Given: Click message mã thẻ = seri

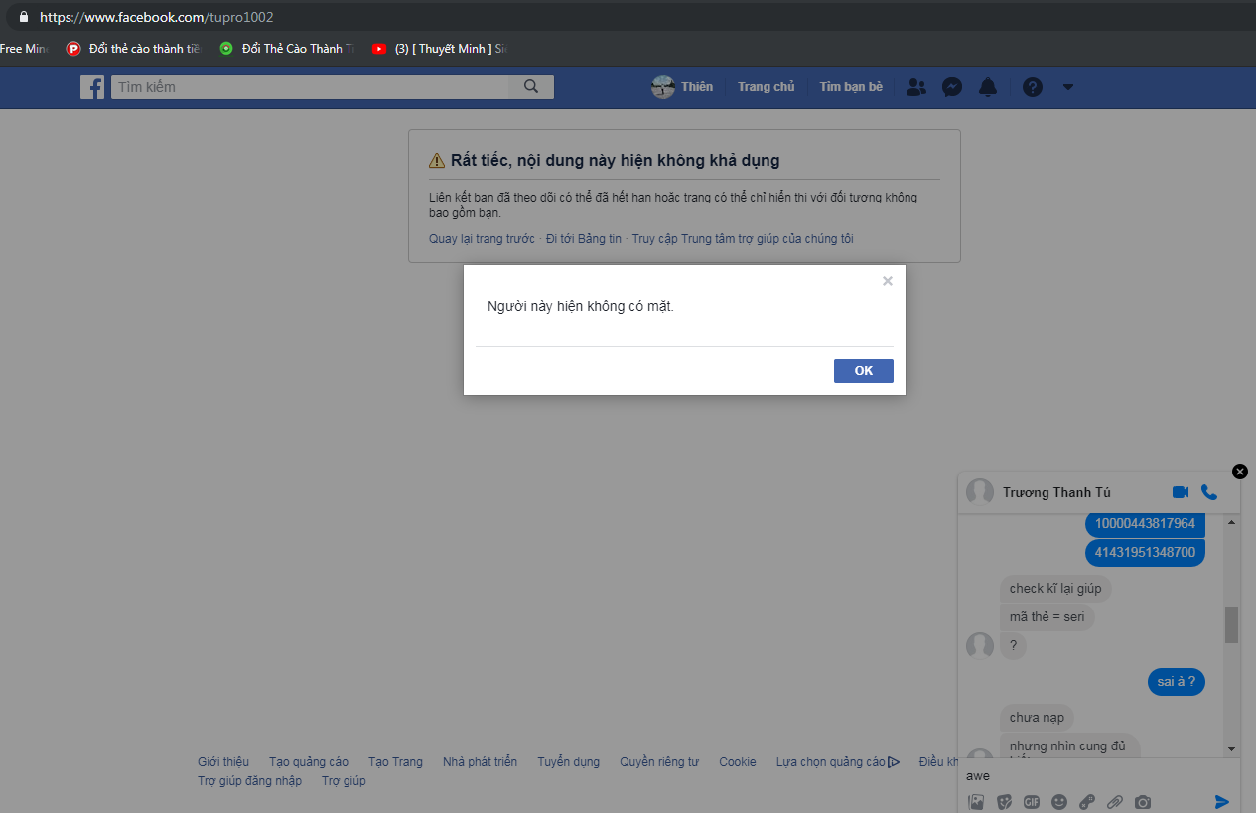Looking at the screenshot, I should click(1047, 617).
